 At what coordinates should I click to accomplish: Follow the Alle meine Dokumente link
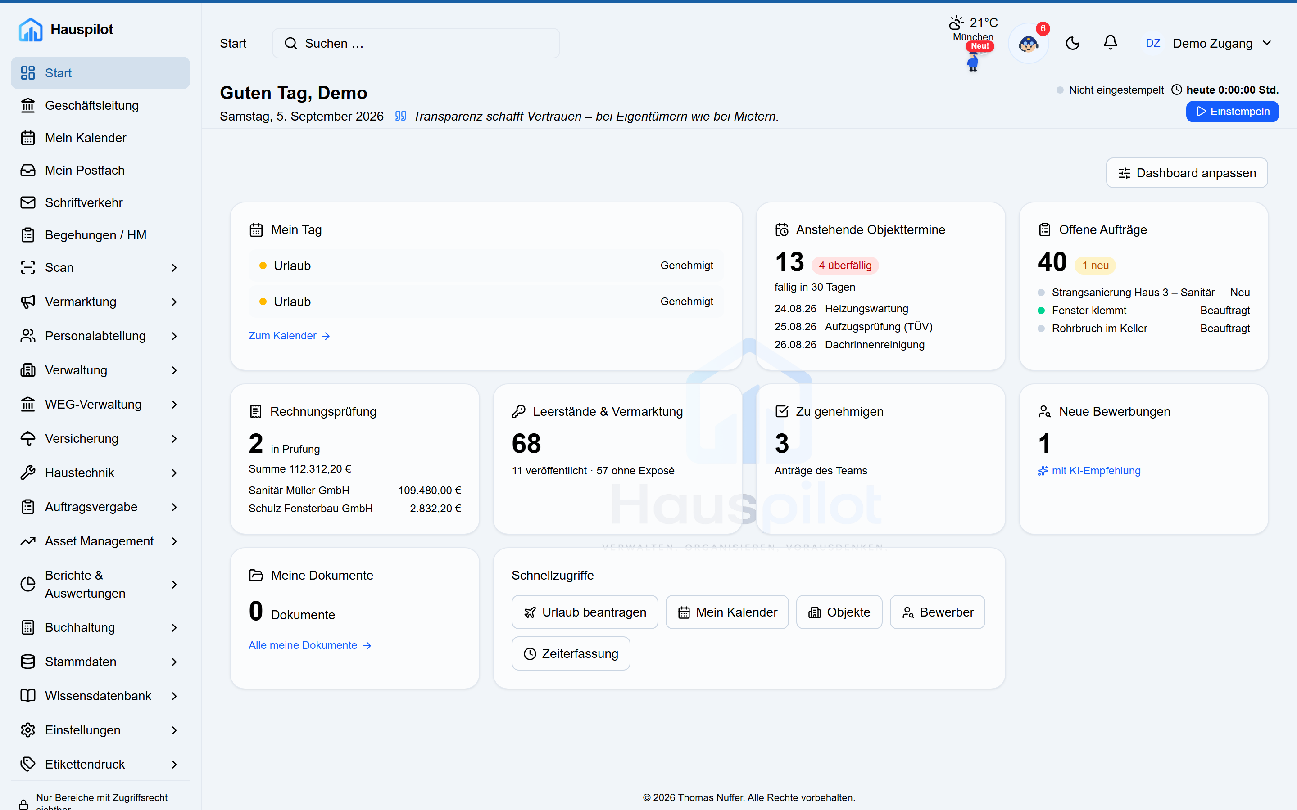(310, 645)
